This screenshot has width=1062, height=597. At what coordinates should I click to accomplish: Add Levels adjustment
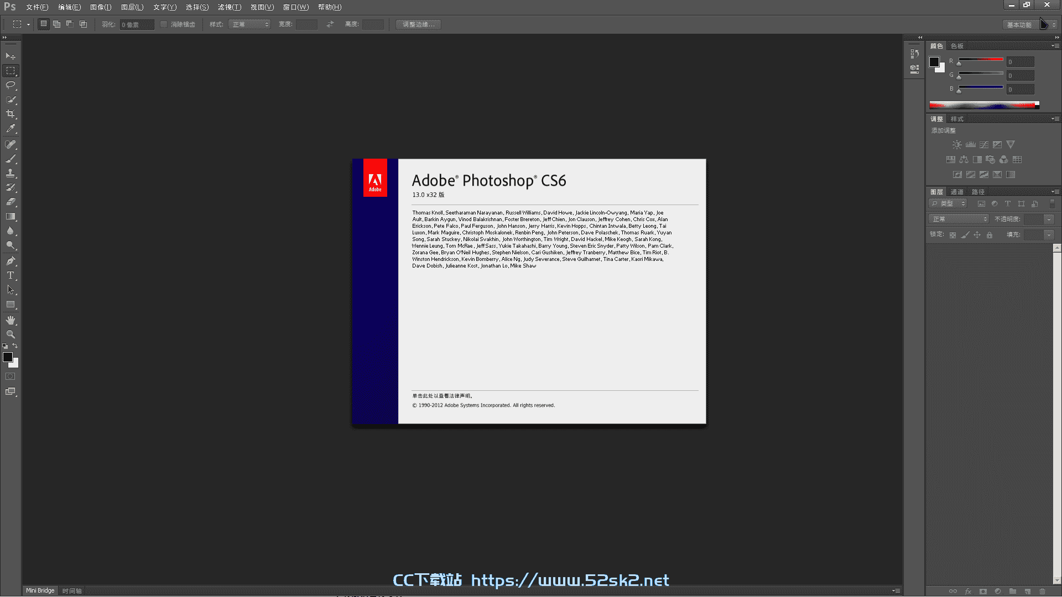(970, 144)
